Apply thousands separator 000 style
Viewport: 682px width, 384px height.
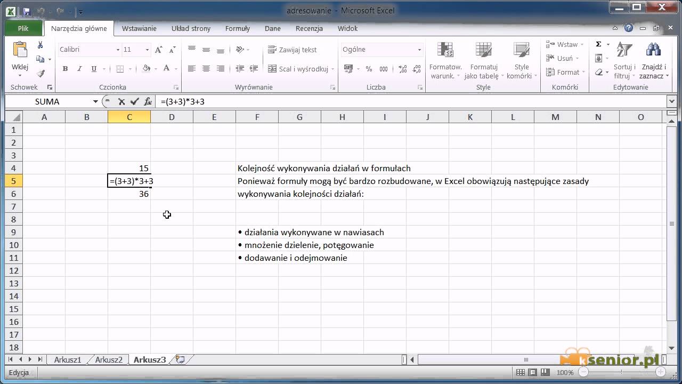coord(383,69)
